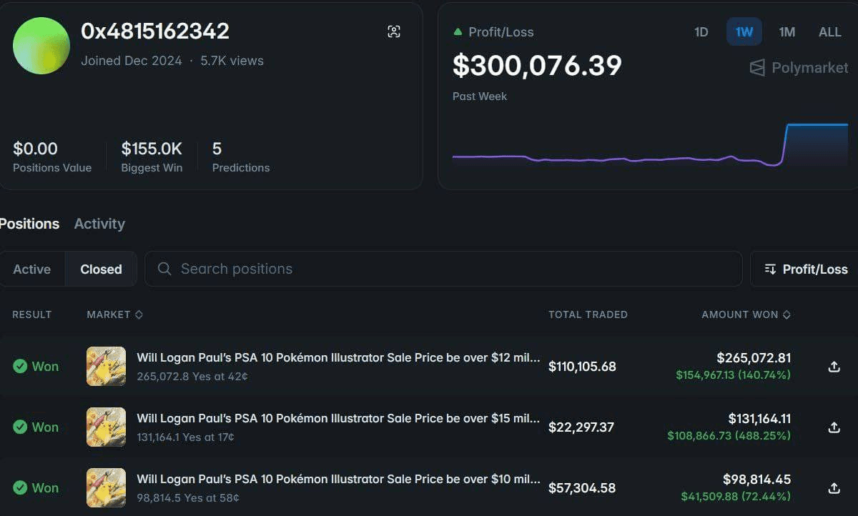The height and width of the screenshot is (516, 858).
Task: Select the 1D time range
Action: [701, 32]
